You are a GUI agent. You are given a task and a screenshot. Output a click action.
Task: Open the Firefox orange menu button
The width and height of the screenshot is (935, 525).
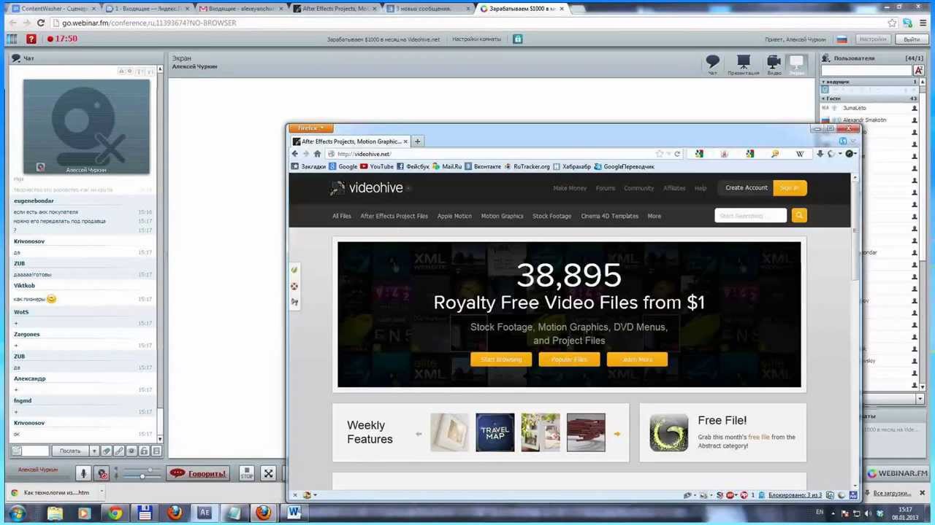(312, 128)
